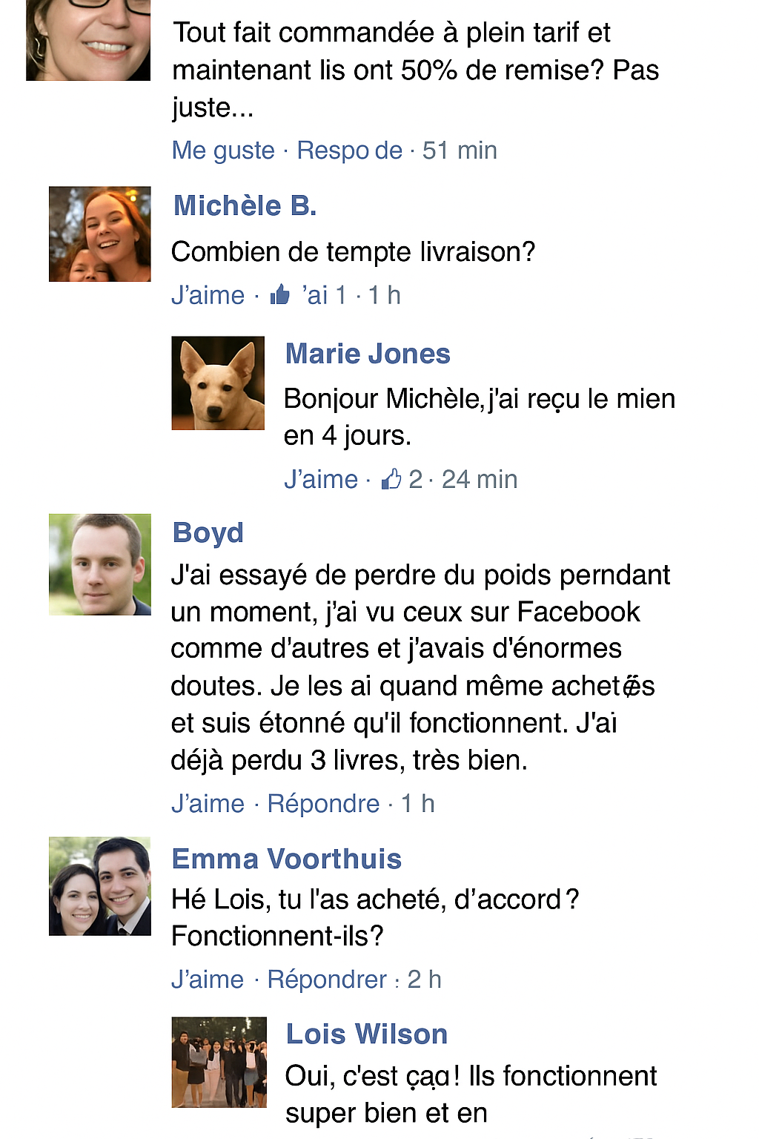Image resolution: width=759 pixels, height=1139 pixels.
Task: Open Lois Wilson's name link
Action: [367, 1034]
